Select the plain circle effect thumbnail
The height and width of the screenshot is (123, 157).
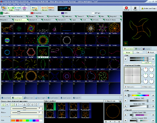(x=50, y=106)
